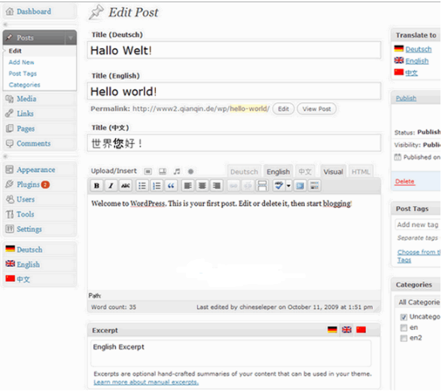
Task: Click the Title (Deutsch) input field
Action: [233, 50]
